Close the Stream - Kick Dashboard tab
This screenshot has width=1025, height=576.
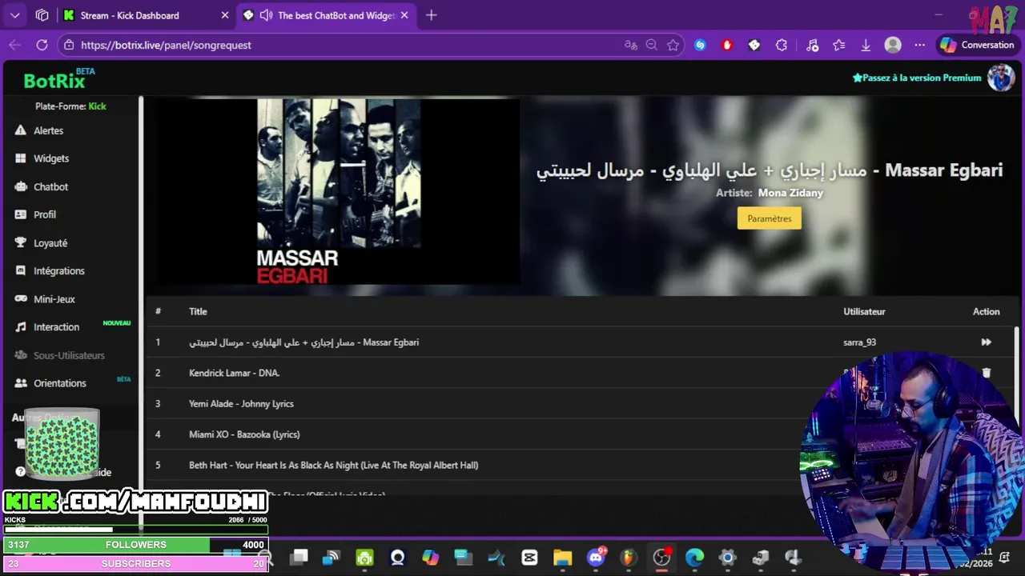point(225,15)
